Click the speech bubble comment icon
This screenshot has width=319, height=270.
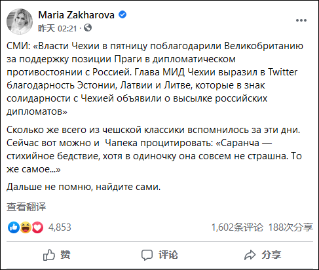147,255
